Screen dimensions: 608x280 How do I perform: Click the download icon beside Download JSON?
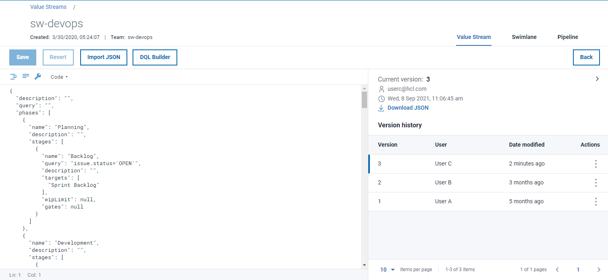pos(382,108)
